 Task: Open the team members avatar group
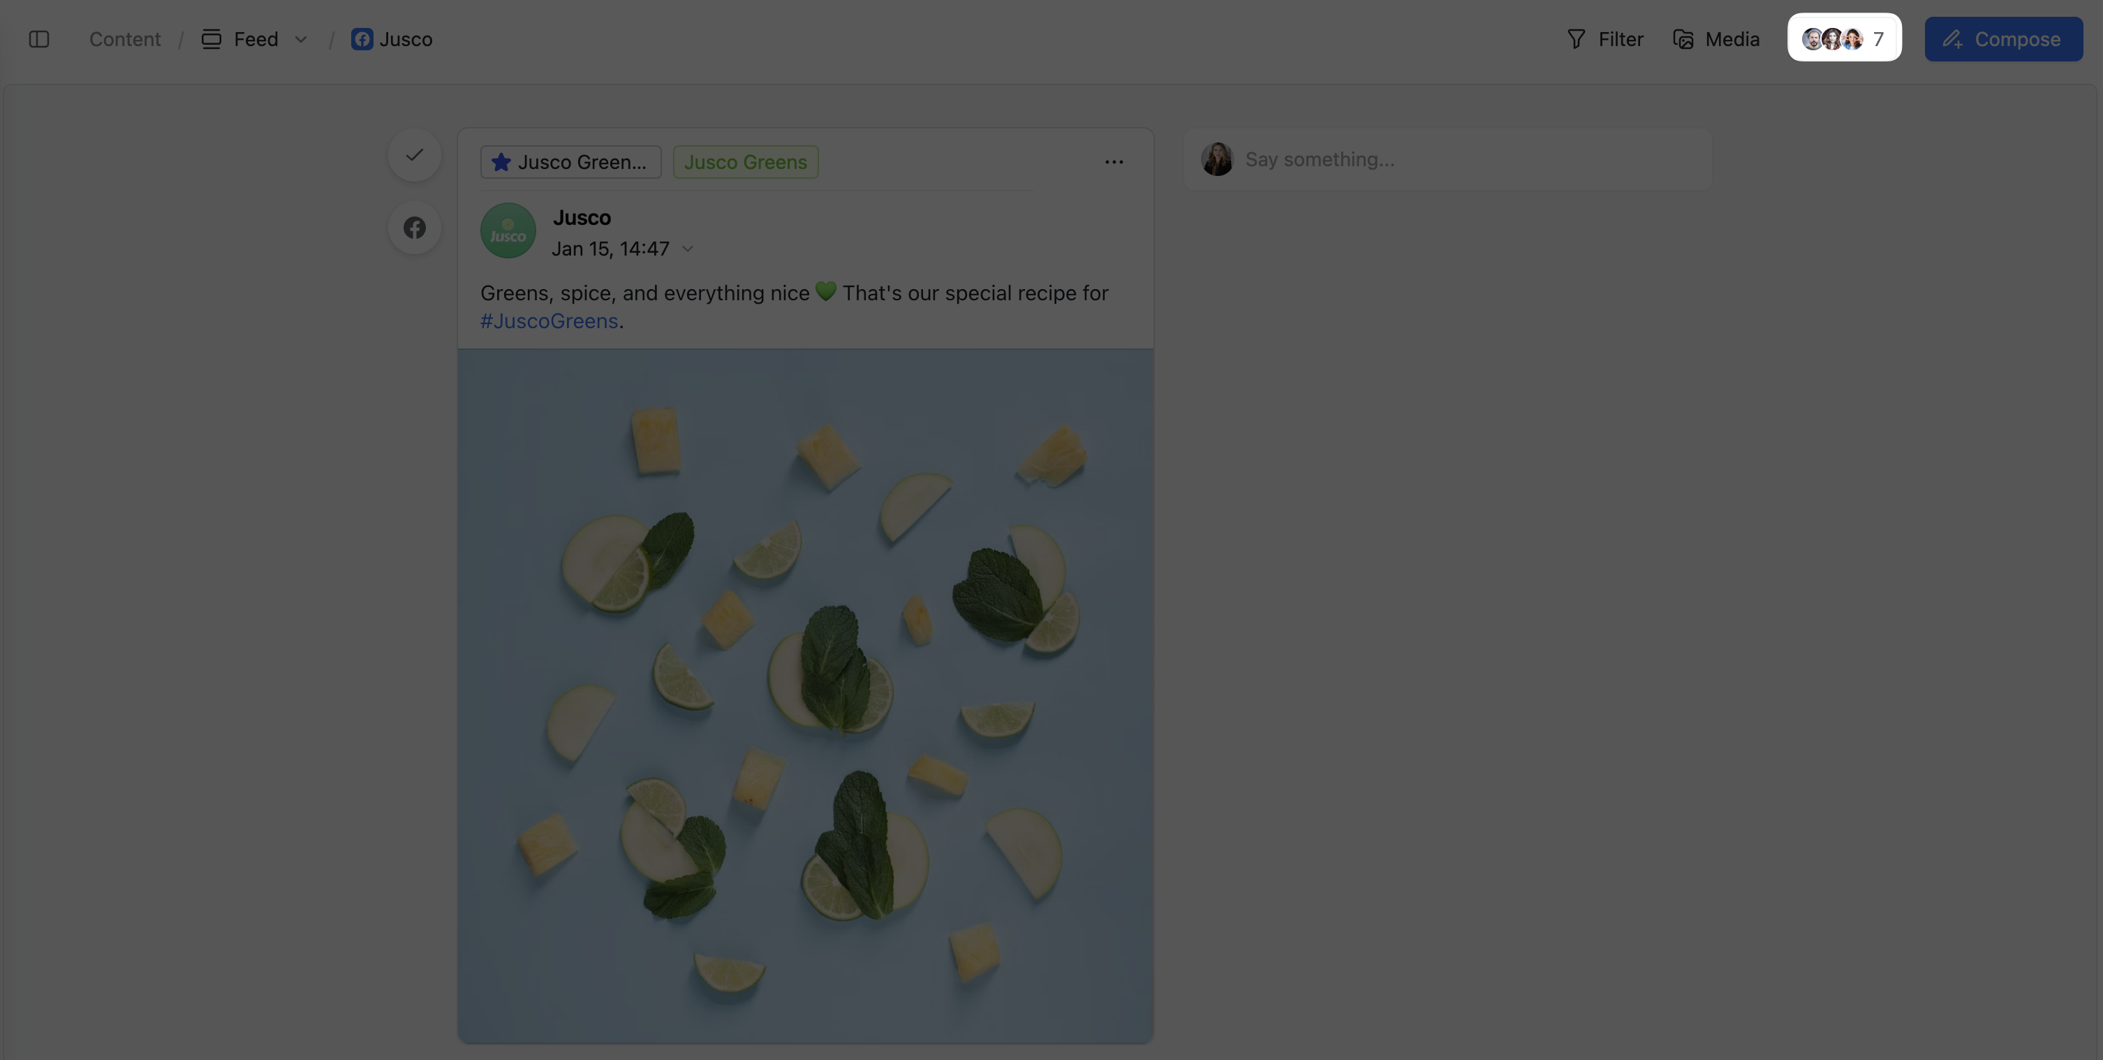[1843, 38]
